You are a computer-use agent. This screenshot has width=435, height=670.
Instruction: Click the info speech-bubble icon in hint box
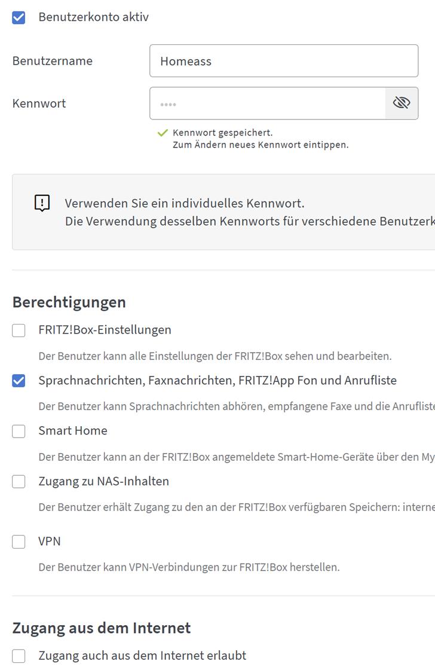42,203
